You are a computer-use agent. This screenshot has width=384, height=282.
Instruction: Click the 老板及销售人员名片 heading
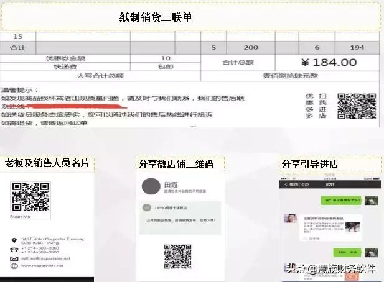click(x=47, y=163)
